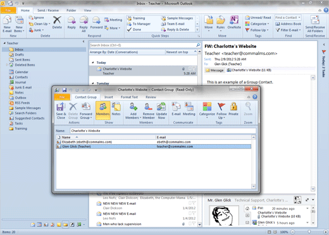Open New Items dropdown

(x=19, y=25)
